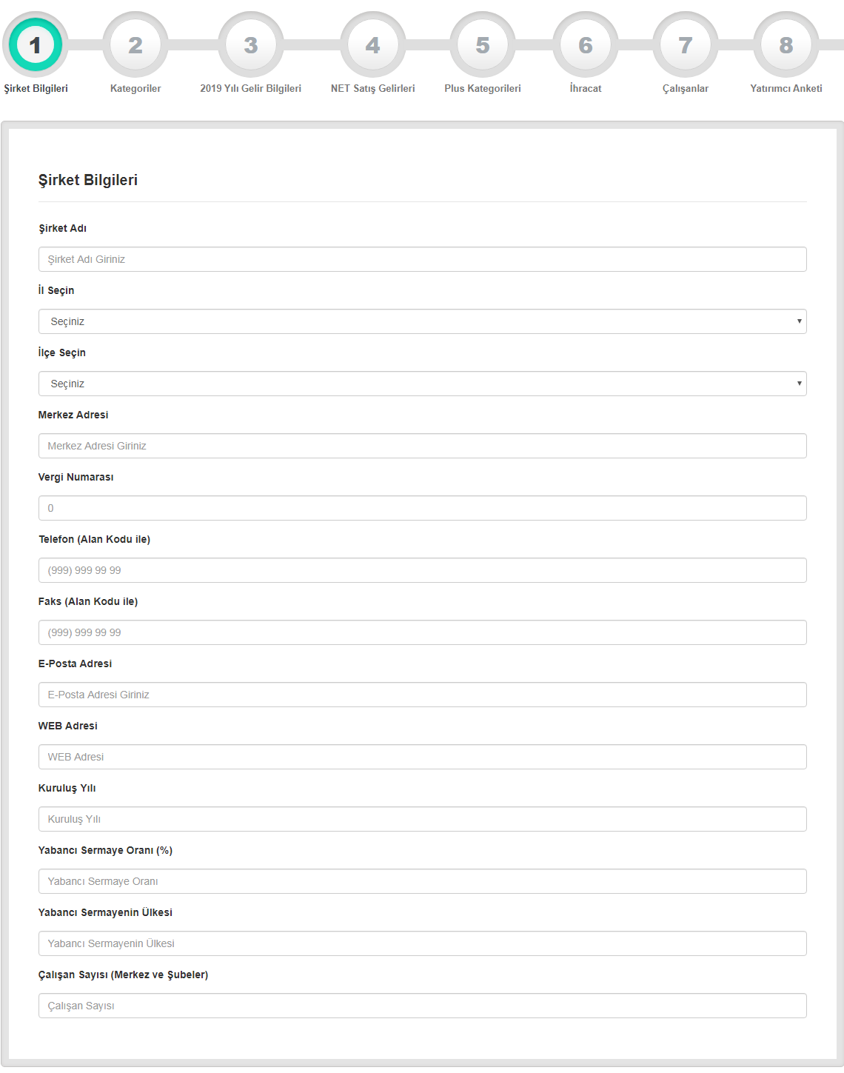Click the step 6 İhracat circle
This screenshot has width=844, height=1073.
[586, 45]
